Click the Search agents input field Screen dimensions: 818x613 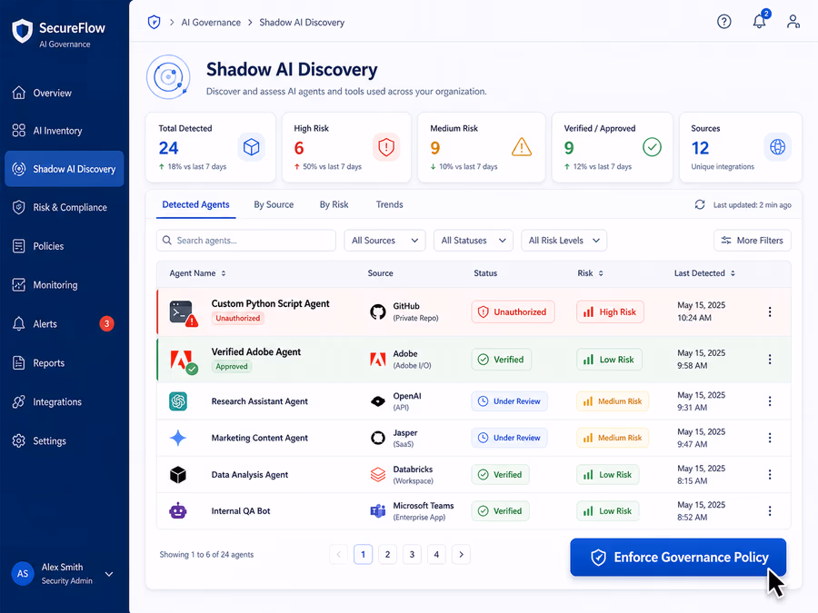click(x=245, y=241)
